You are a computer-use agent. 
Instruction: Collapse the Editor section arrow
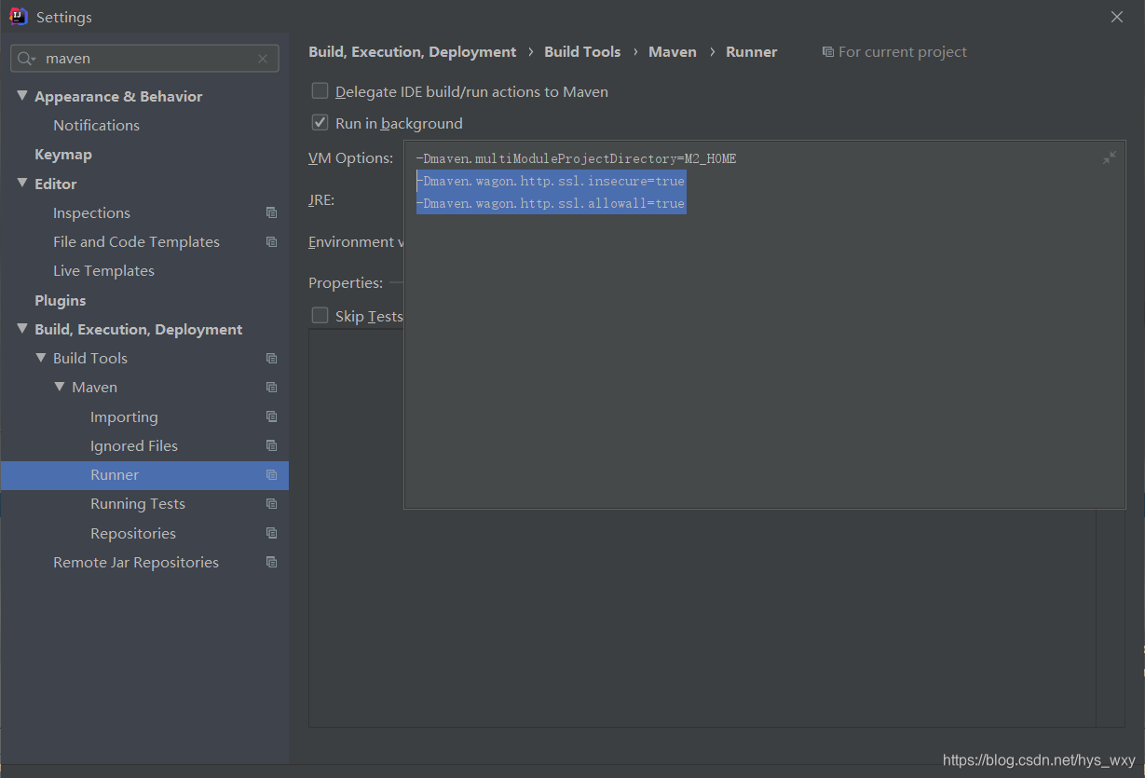click(x=22, y=184)
